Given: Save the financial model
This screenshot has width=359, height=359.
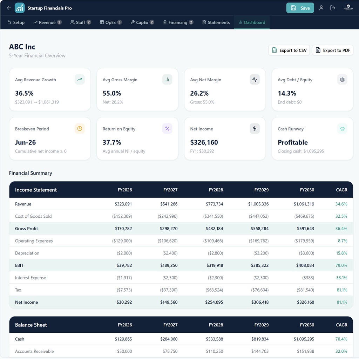Looking at the screenshot, I should click(300, 8).
